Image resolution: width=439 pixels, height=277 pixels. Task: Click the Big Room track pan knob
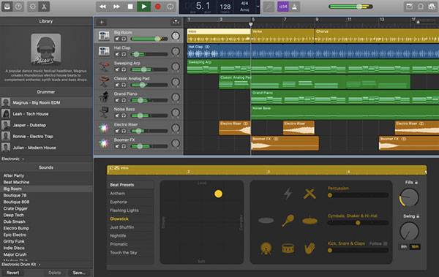(x=176, y=36)
